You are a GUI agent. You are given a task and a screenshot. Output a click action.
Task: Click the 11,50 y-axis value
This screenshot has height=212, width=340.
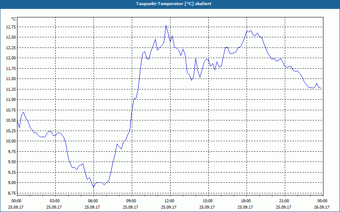(12, 79)
